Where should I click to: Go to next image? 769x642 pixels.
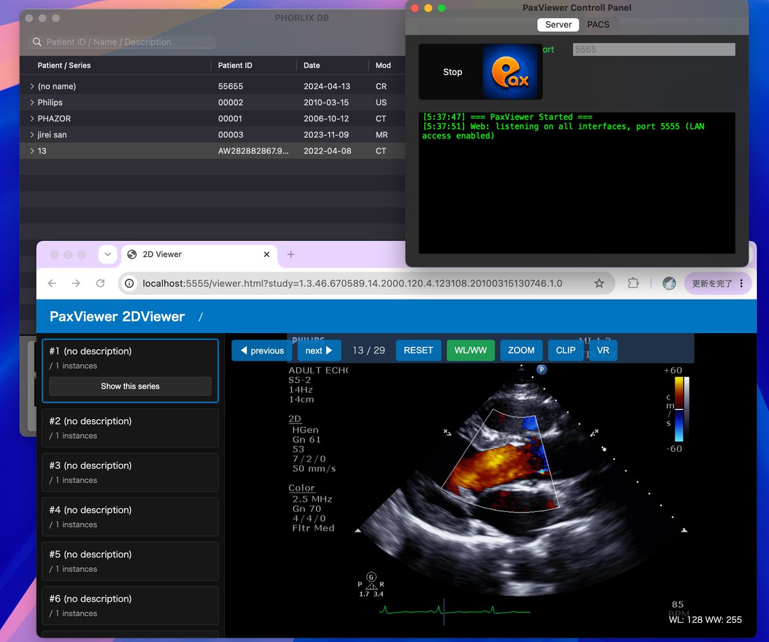coord(319,350)
